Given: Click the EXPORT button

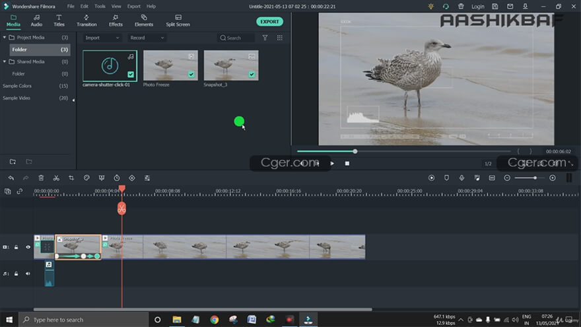Looking at the screenshot, I should click(269, 21).
